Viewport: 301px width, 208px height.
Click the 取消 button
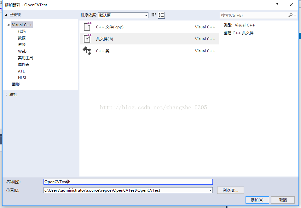tap(283, 200)
